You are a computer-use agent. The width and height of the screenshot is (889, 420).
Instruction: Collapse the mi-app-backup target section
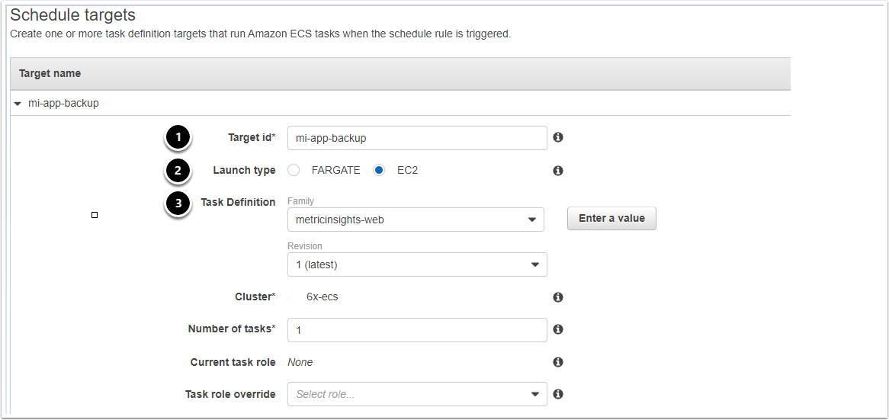(x=18, y=103)
